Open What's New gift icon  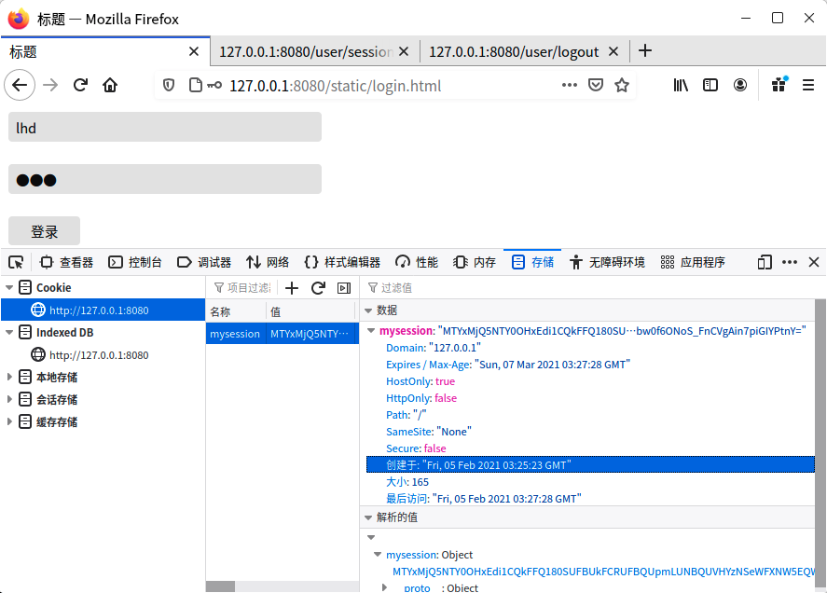pyautogui.click(x=779, y=85)
